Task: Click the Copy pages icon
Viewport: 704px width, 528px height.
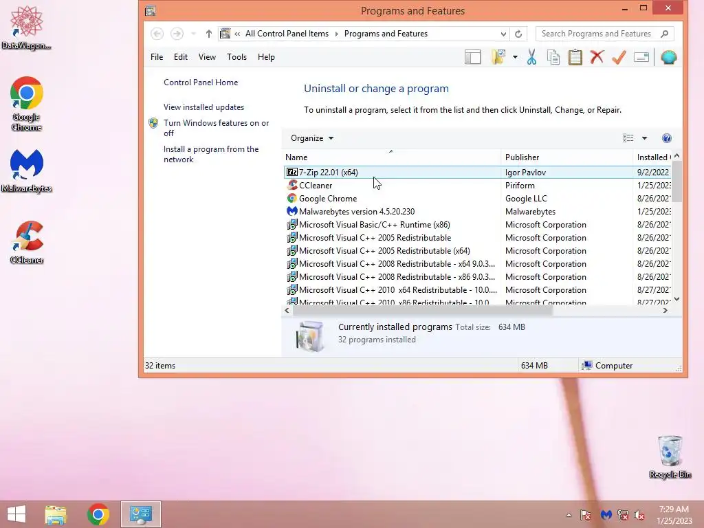Action: 553,57
